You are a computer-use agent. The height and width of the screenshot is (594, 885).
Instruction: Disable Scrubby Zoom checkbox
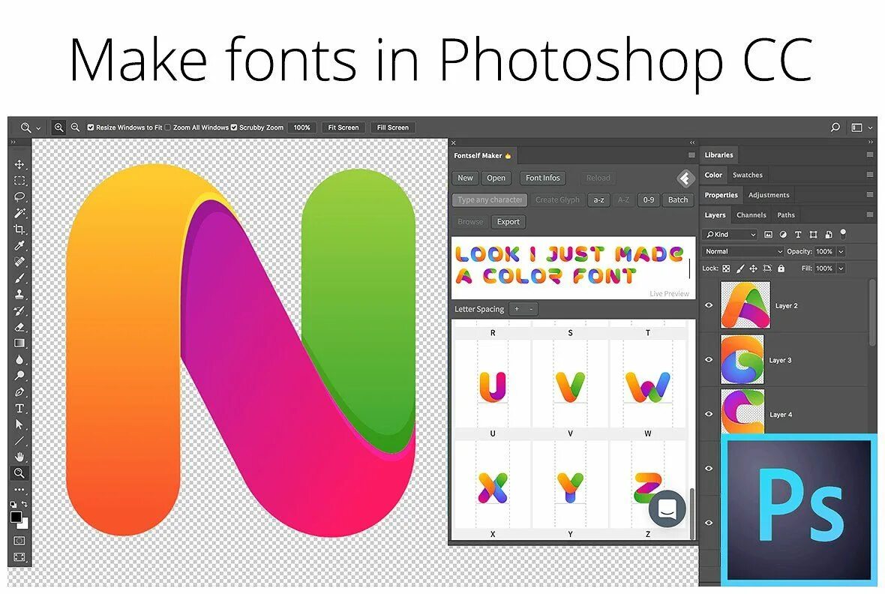pos(234,127)
